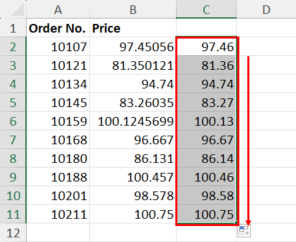Select row 6 header

13,121
